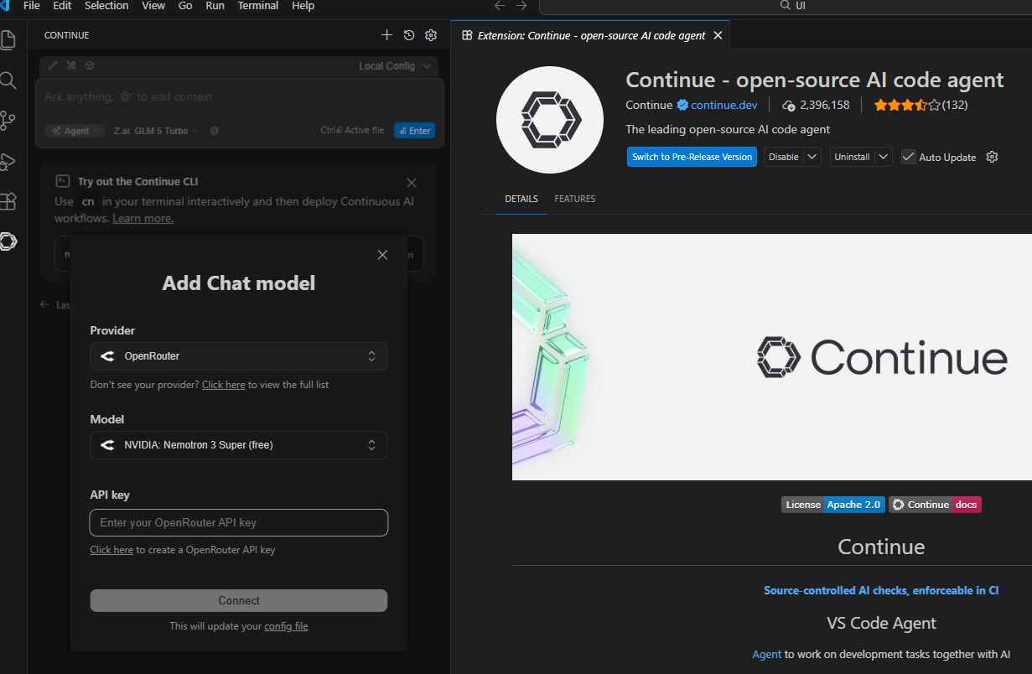Screen dimensions: 1032x674
Task: Click here link to view full provider list
Action: 224,385
